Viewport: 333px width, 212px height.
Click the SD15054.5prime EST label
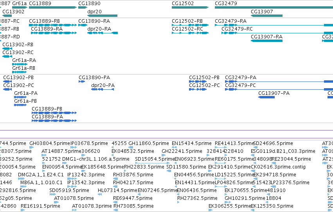coord(155,159)
